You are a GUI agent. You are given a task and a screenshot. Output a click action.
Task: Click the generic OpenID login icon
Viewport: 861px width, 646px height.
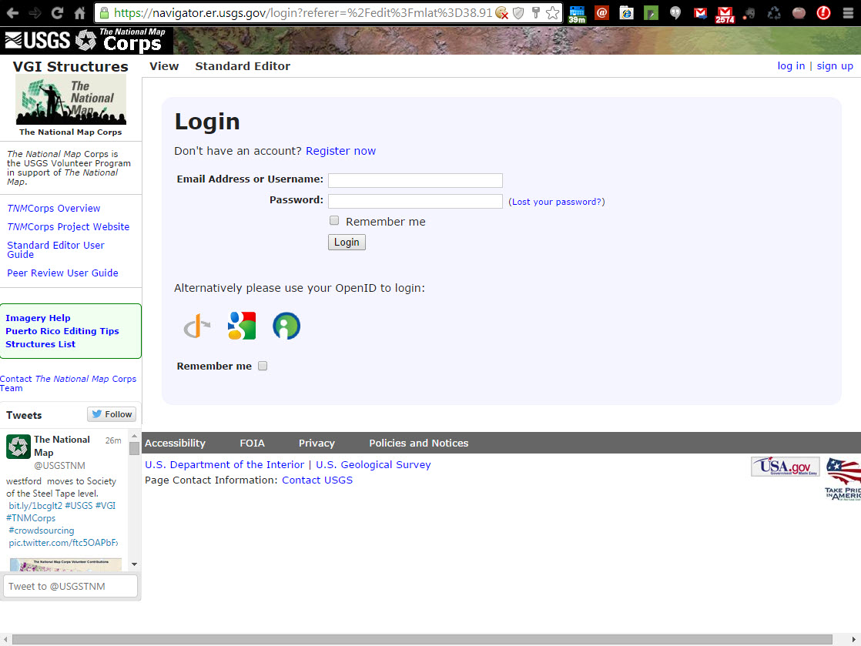(x=197, y=326)
